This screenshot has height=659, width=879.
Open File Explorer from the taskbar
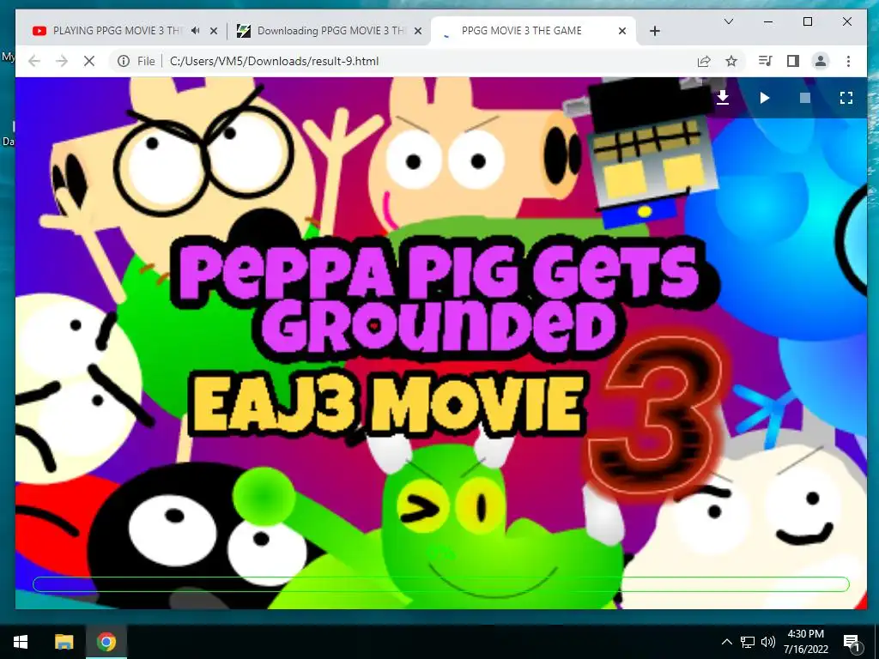(x=64, y=642)
